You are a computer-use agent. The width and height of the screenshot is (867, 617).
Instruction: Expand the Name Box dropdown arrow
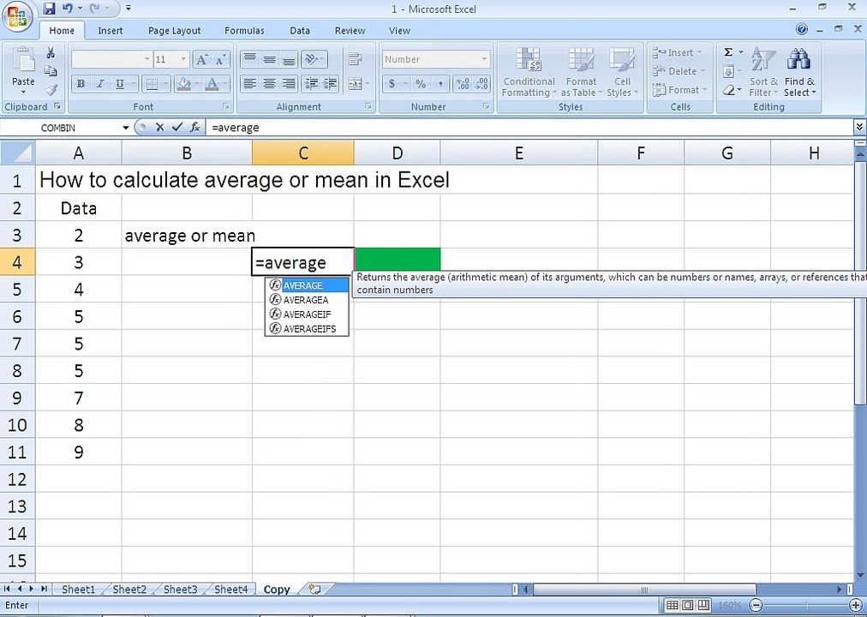[x=126, y=128]
